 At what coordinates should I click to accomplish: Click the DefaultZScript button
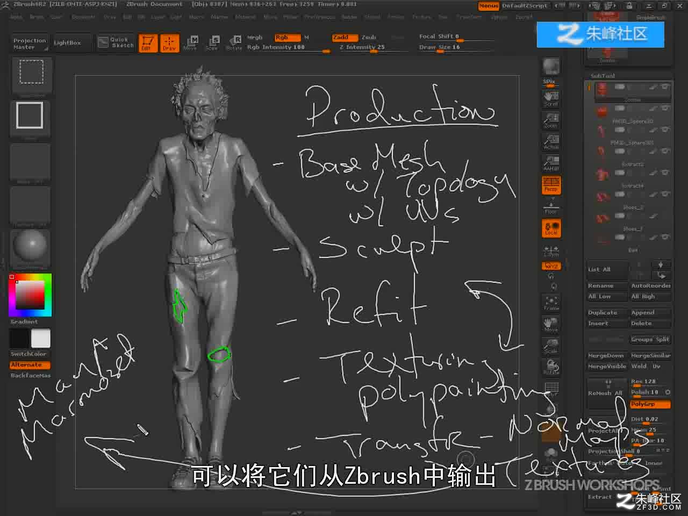[525, 6]
